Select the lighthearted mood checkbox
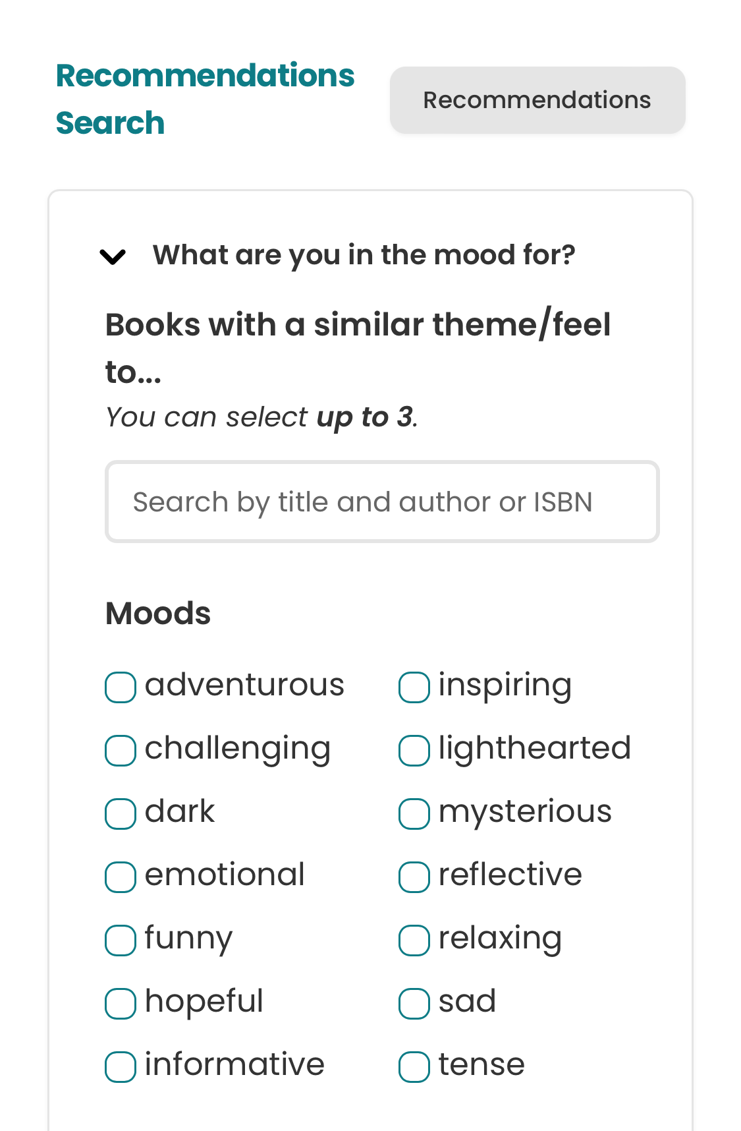741x1131 pixels. point(414,751)
